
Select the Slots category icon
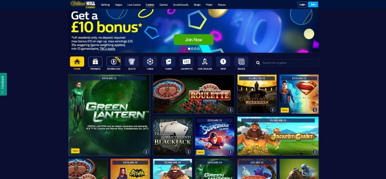coord(132,62)
